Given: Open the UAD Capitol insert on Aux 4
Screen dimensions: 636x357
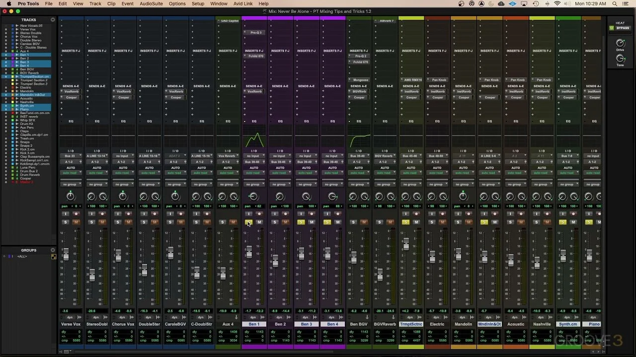Looking at the screenshot, I should [229, 21].
